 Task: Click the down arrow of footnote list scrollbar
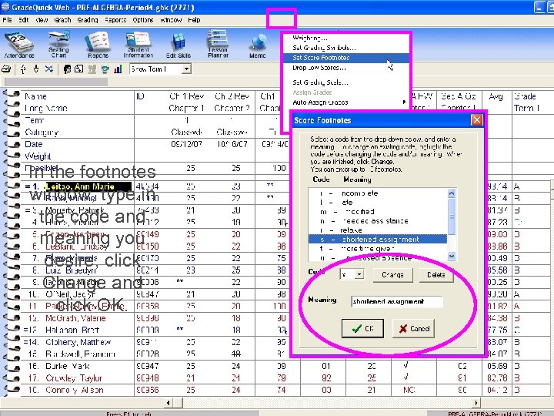(x=451, y=256)
